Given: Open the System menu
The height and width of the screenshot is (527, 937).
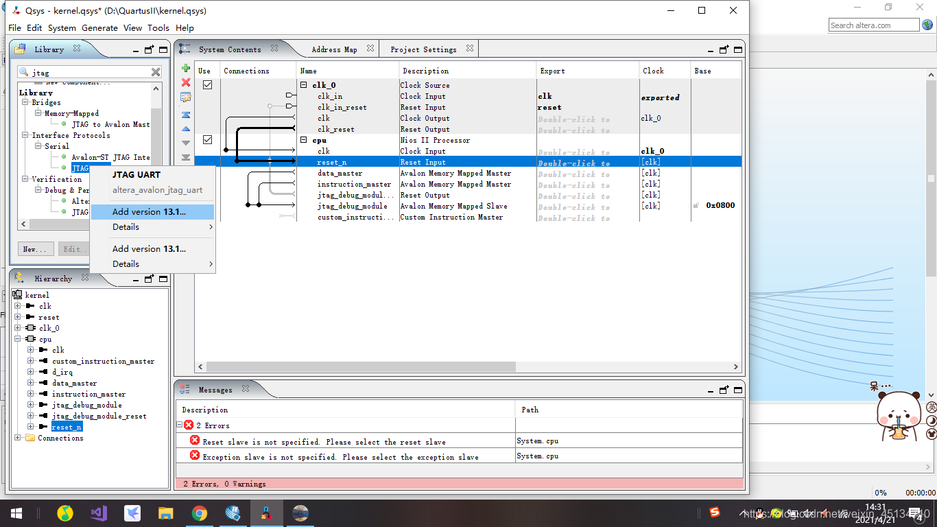Looking at the screenshot, I should point(62,28).
